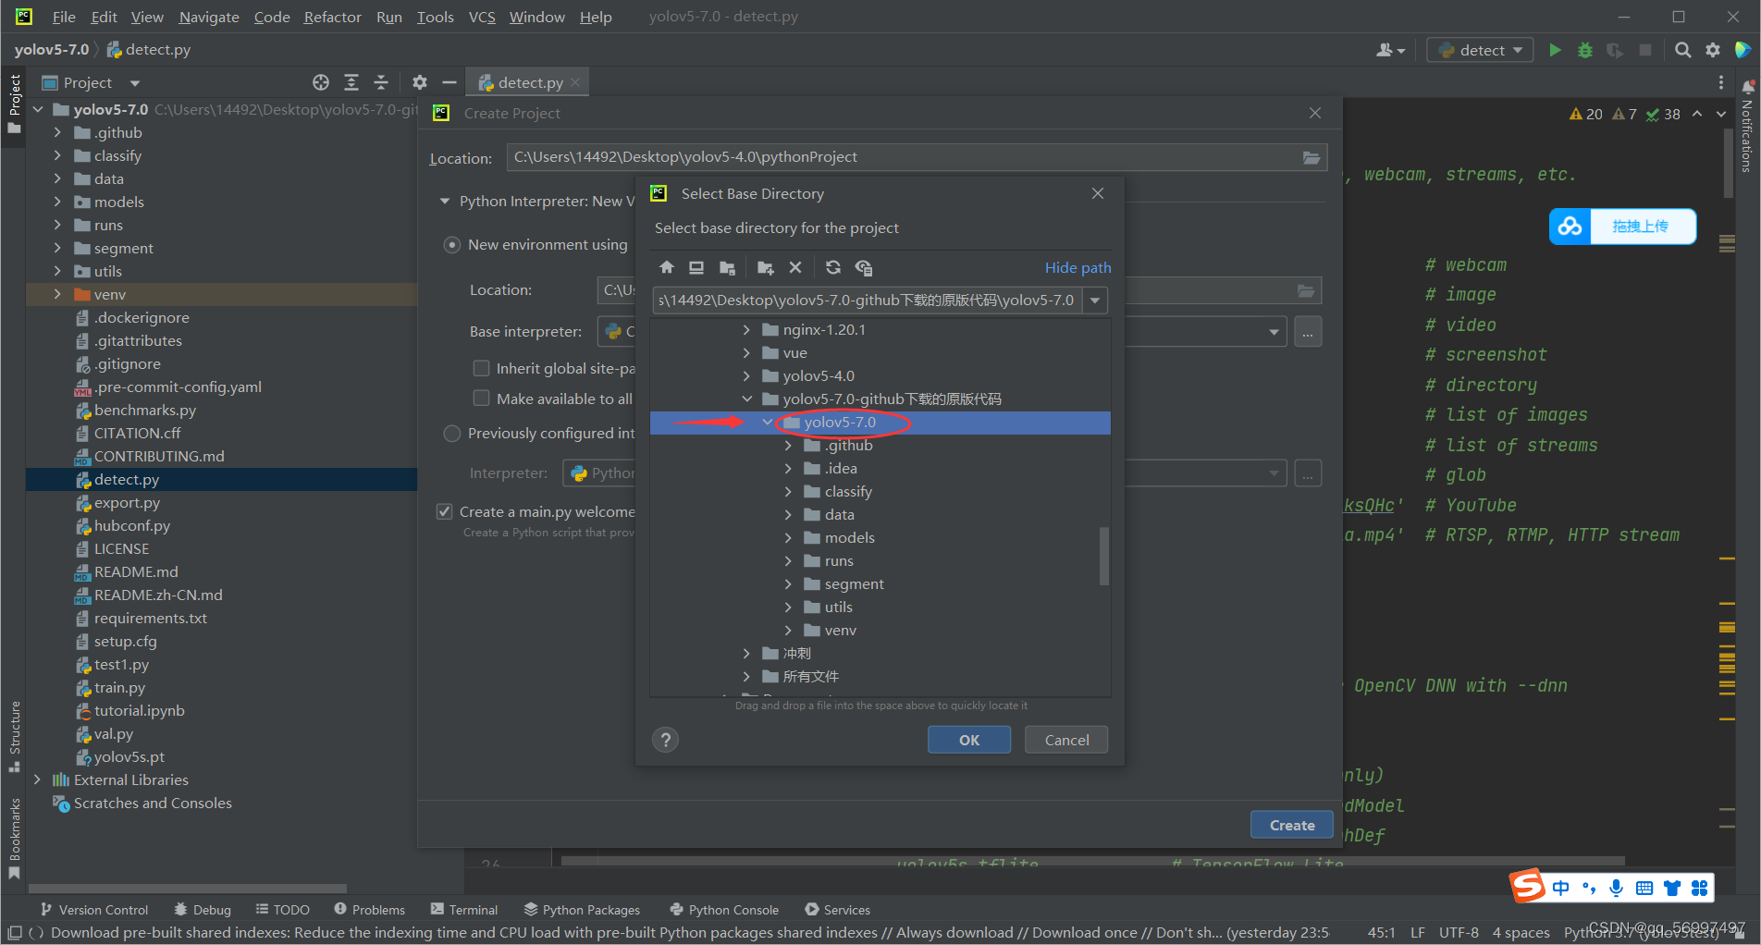
Task: Click the New Folder icon in dialog
Action: [x=765, y=267]
